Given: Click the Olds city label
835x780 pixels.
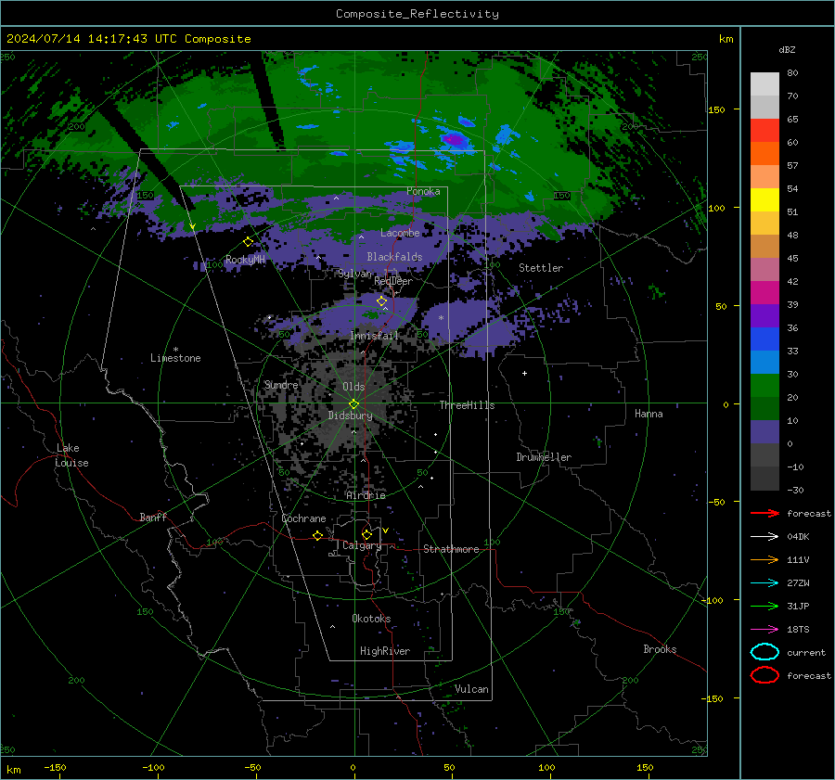Looking at the screenshot, I should (x=353, y=387).
